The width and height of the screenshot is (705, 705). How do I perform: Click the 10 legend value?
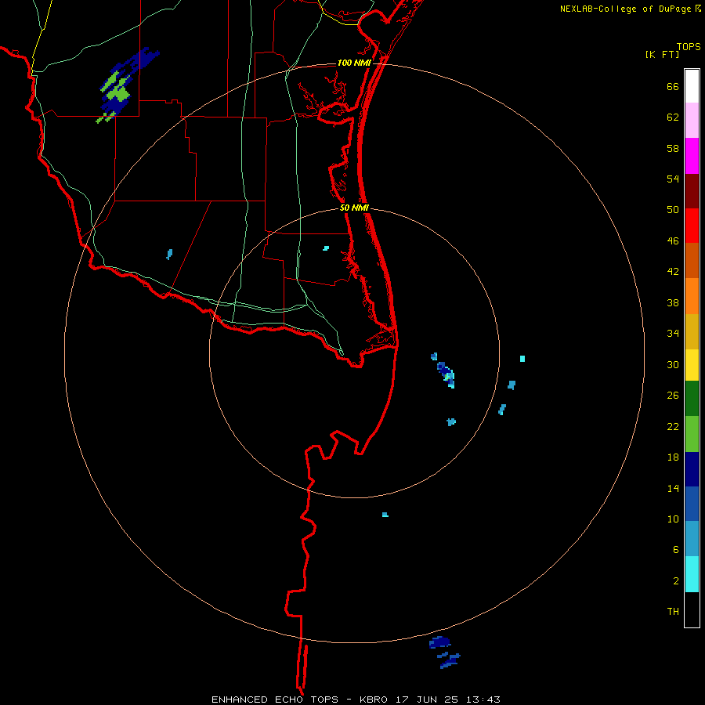tap(673, 519)
